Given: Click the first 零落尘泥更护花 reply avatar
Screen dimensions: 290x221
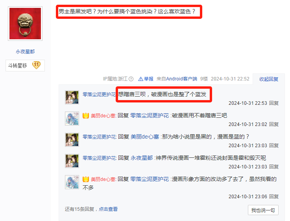Looking at the screenshot, I should 72,97.
